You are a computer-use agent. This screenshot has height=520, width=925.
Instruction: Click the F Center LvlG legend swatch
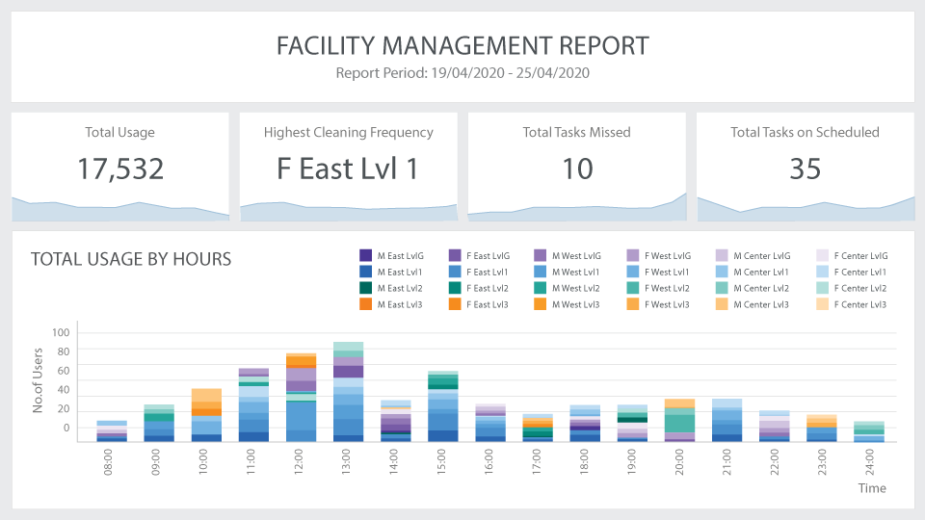click(822, 255)
